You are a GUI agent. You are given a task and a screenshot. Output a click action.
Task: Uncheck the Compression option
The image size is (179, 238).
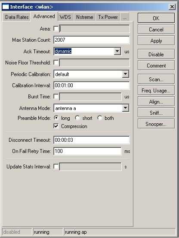pyautogui.click(x=56, y=126)
